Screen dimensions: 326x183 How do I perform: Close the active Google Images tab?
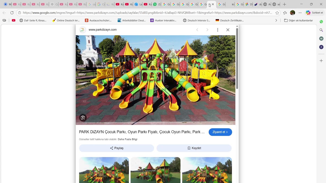pos(213,4)
